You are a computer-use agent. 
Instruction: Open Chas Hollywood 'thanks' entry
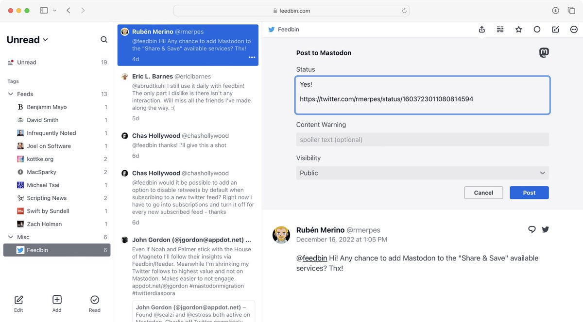point(188,145)
